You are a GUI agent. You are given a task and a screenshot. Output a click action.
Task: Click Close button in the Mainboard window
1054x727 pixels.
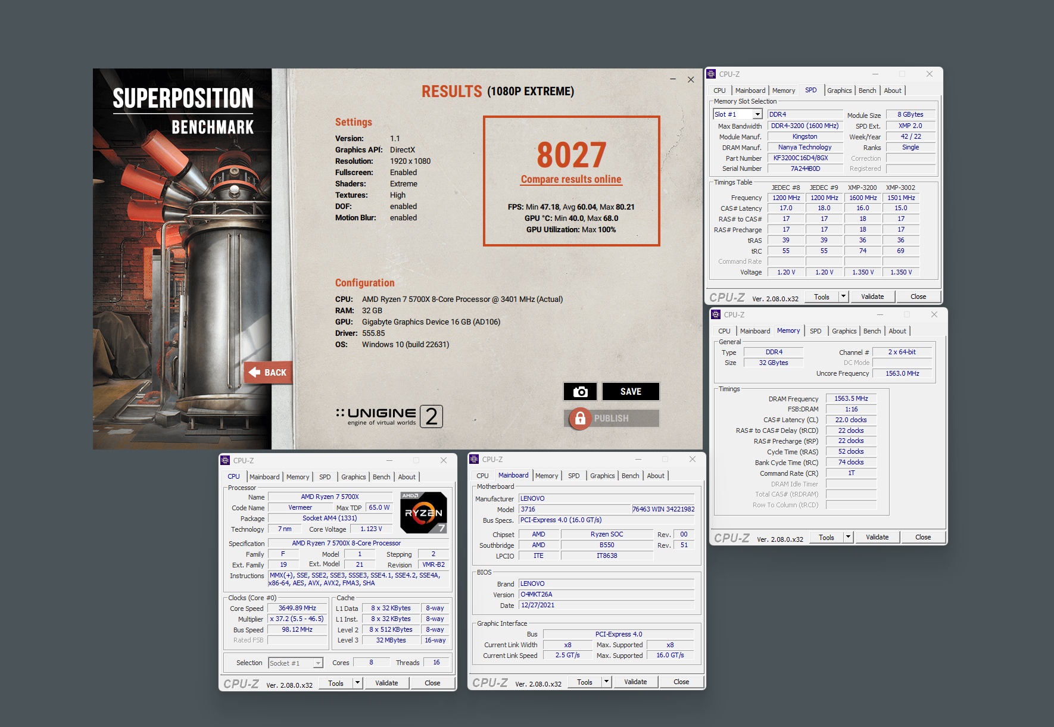pyautogui.click(x=681, y=682)
